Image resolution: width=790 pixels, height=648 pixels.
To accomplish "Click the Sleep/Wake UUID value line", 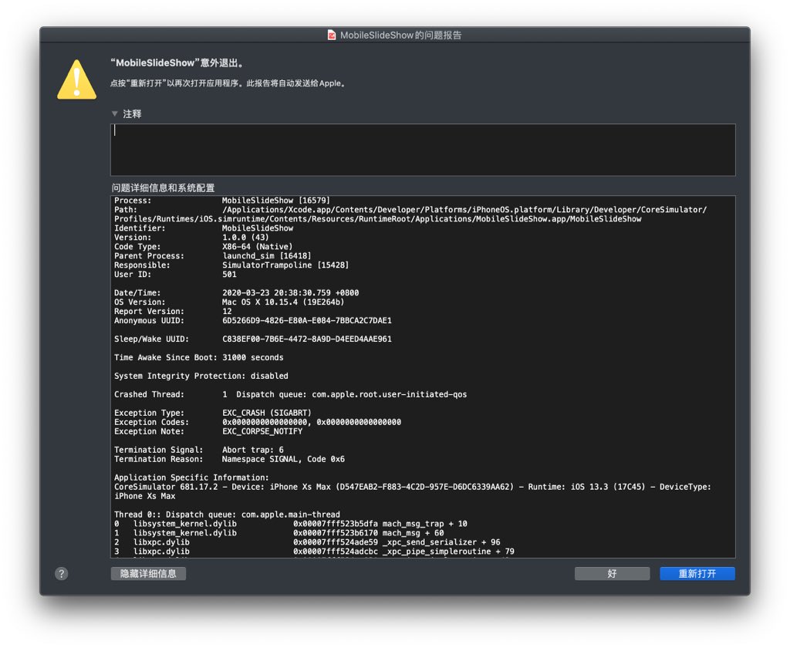I will [x=253, y=339].
